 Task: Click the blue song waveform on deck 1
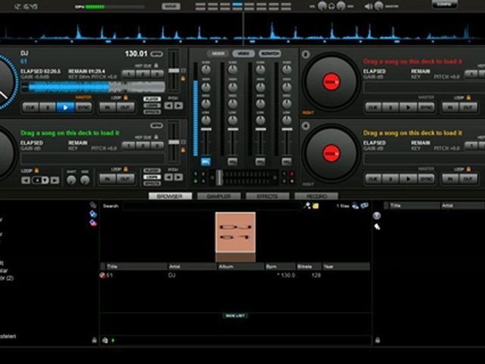(x=93, y=87)
